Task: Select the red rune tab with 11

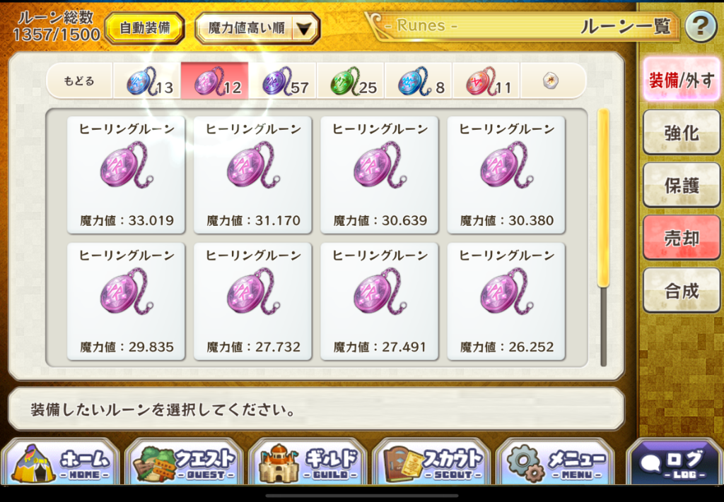Action: pyautogui.click(x=486, y=81)
